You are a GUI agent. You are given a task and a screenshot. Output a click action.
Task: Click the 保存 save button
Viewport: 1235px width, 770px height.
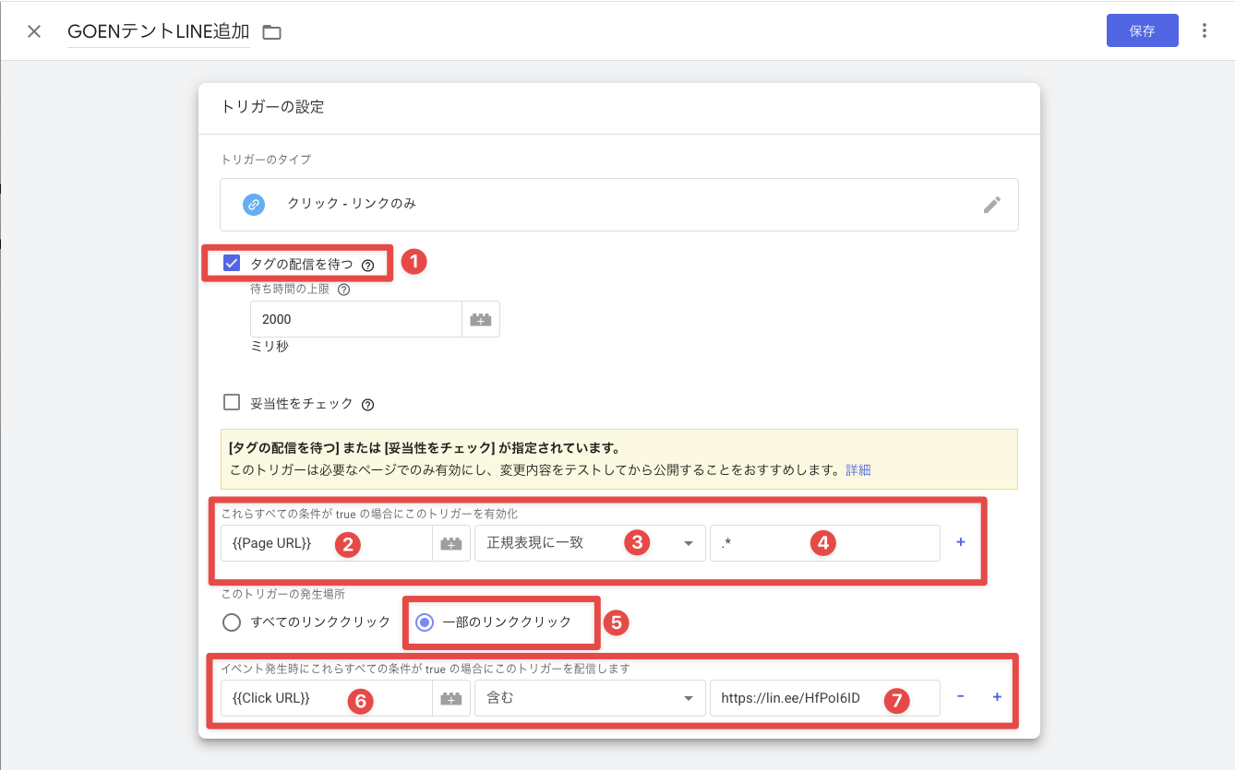tap(1142, 30)
